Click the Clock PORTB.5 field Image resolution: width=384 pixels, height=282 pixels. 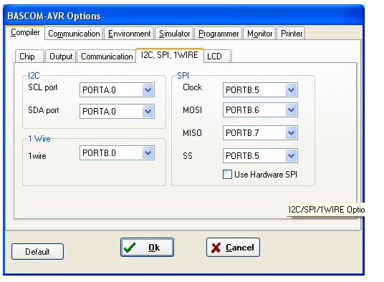(260, 90)
